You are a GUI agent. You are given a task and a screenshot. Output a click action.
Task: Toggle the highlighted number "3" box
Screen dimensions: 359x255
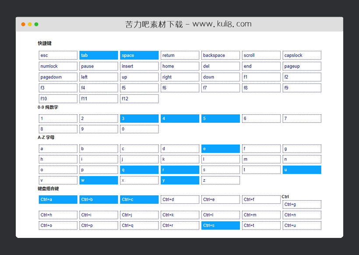[139, 118]
